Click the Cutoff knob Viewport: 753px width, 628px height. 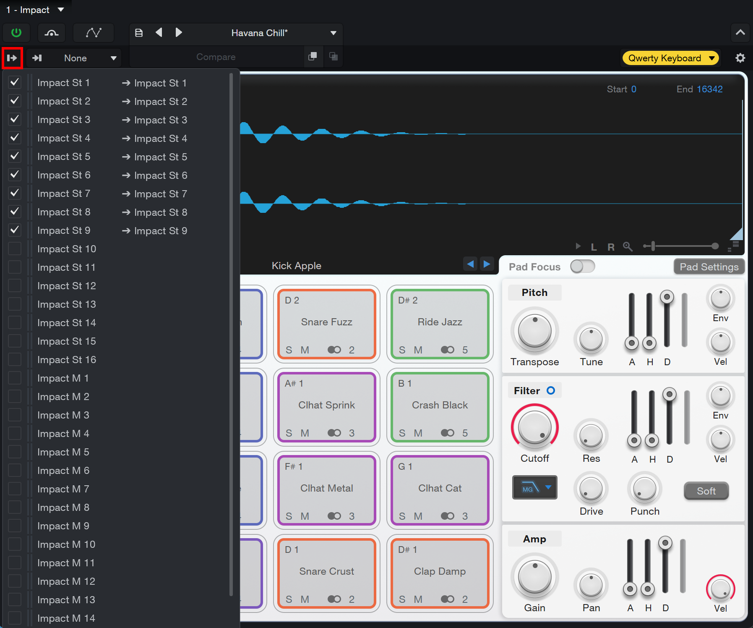(535, 428)
